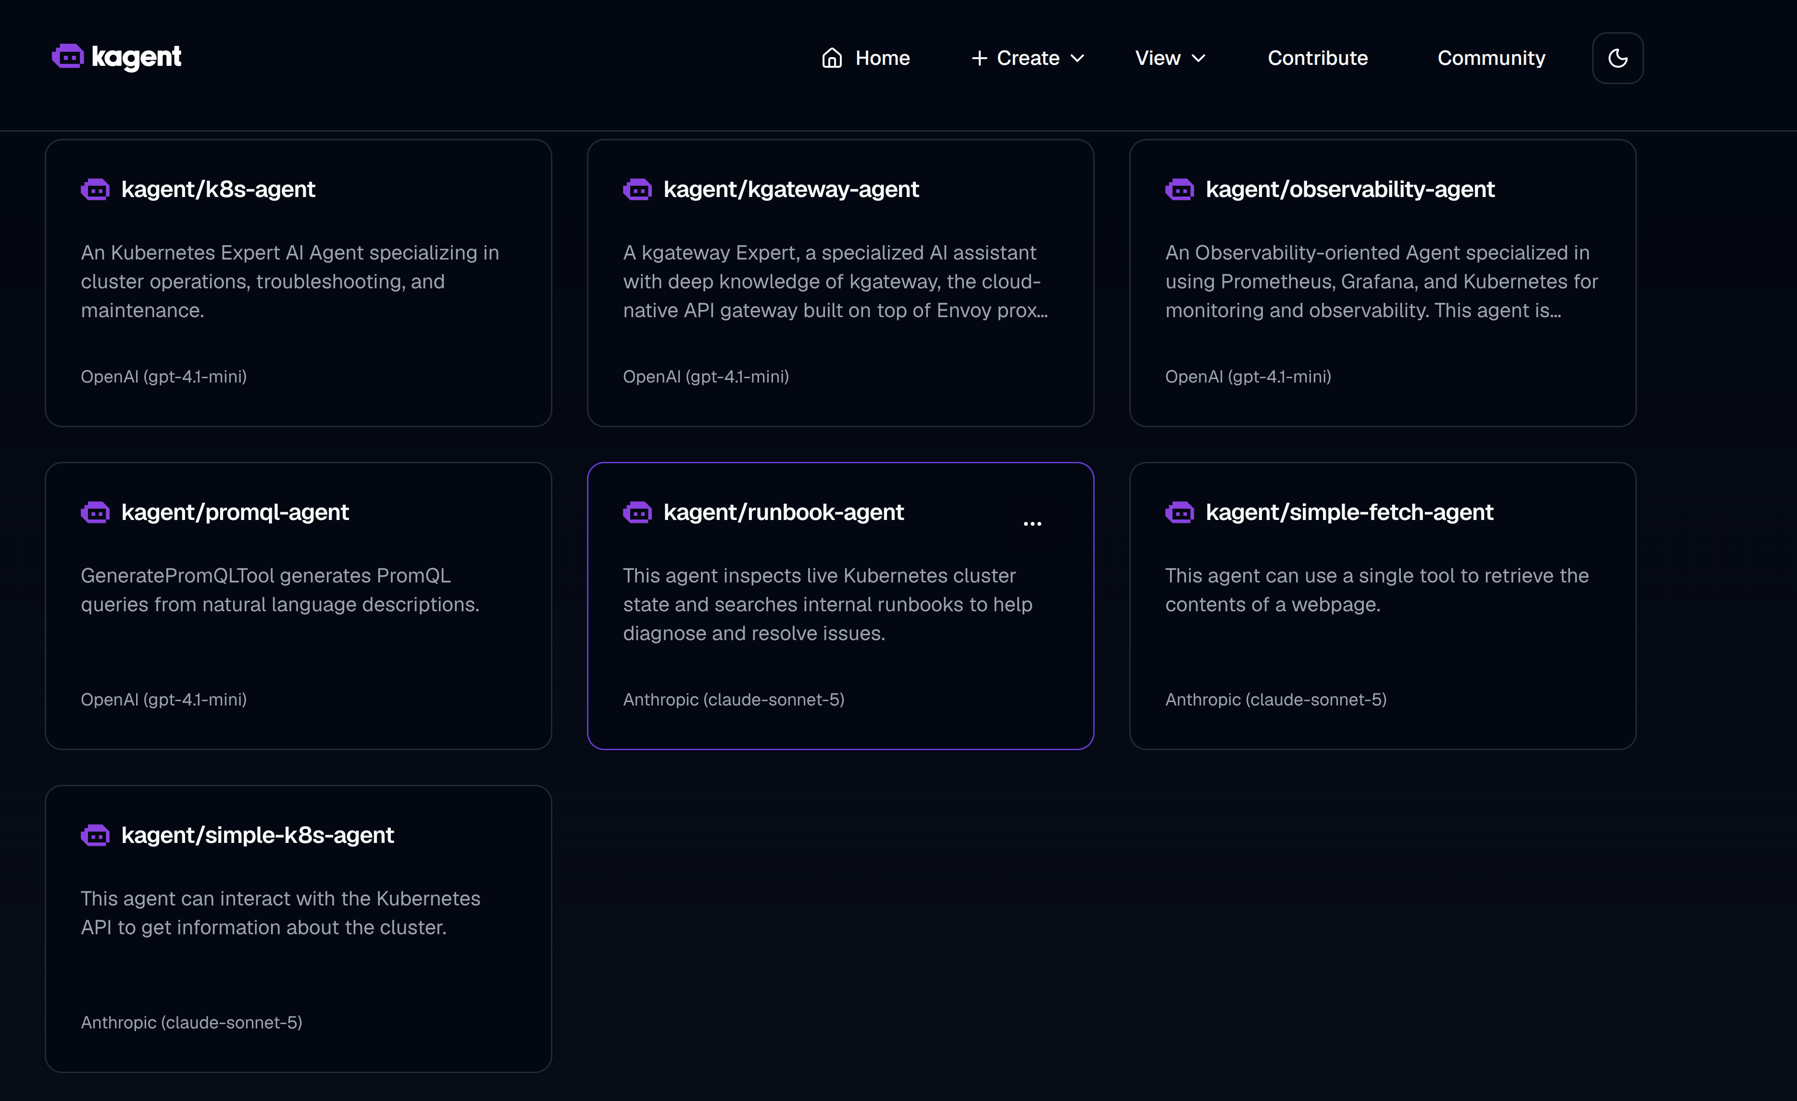Viewport: 1797px width, 1101px height.
Task: Click the kgateway-agent robot icon
Action: point(636,189)
